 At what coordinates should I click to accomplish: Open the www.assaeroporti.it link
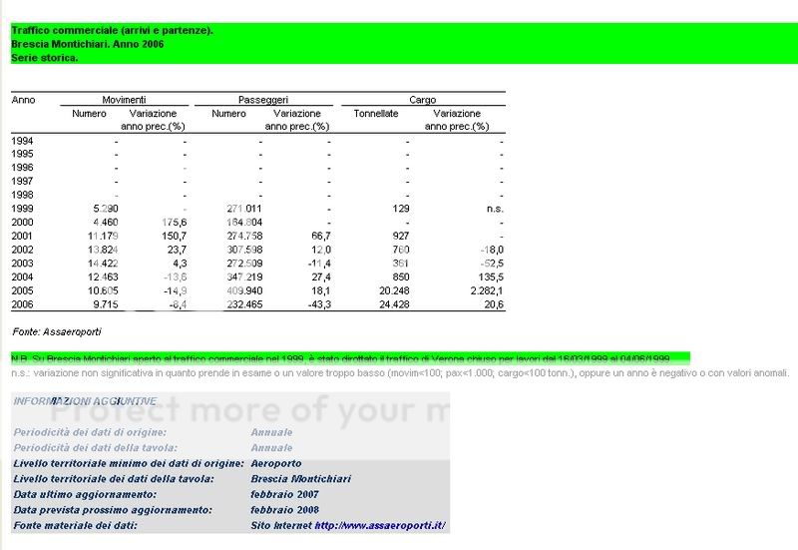[379, 525]
